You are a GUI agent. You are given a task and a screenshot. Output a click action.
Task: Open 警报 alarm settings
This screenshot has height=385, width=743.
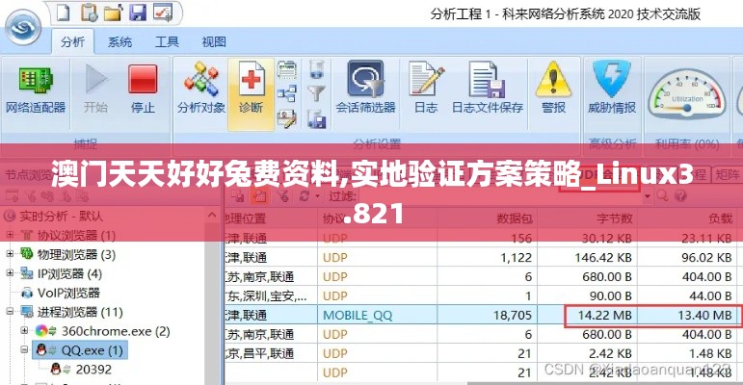point(553,89)
